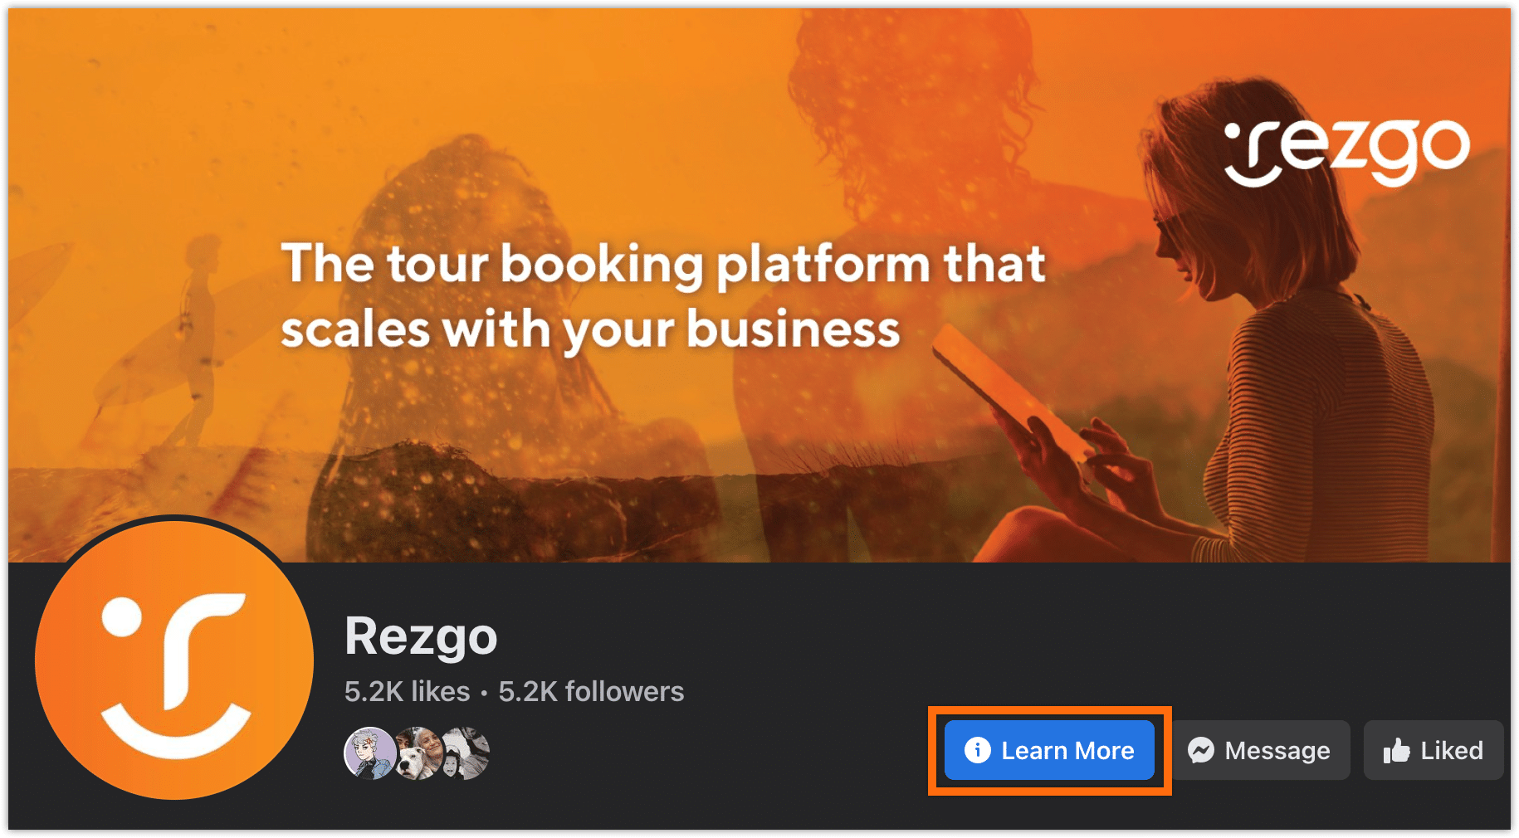Screen dimensions: 1519x838
Task: View the 5.2K followers count
Action: (591, 691)
